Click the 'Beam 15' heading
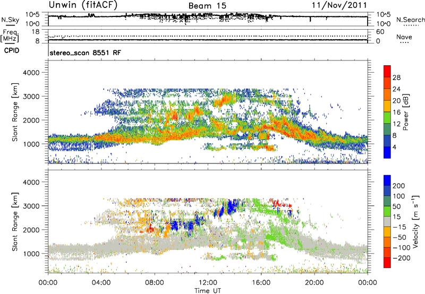Viewport: 425px width, 294px height. click(x=207, y=6)
